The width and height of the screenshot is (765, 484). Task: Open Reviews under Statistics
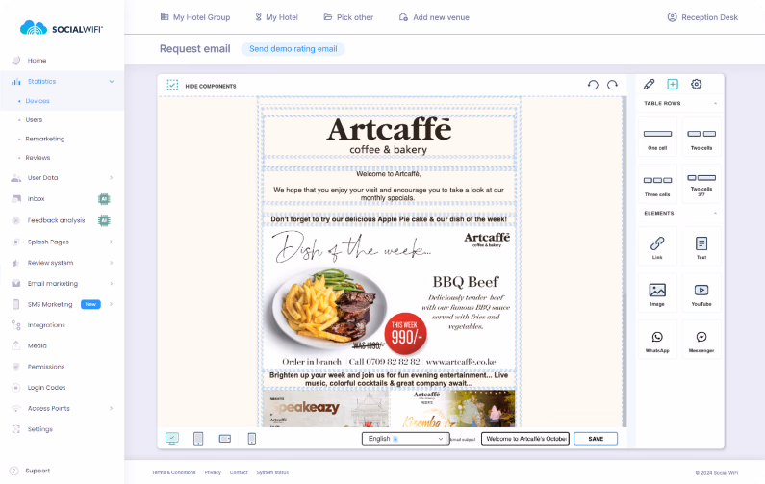tap(38, 158)
